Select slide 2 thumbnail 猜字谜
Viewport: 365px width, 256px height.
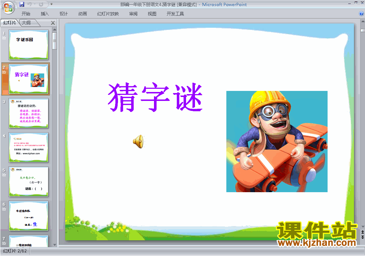[x=29, y=79]
